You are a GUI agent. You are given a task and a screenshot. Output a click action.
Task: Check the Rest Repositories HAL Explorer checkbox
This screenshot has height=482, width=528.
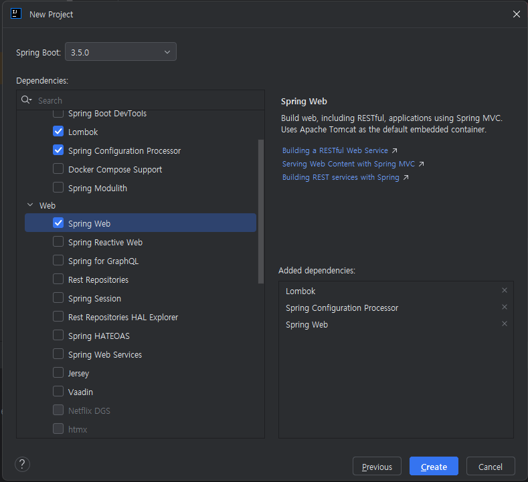tap(58, 316)
